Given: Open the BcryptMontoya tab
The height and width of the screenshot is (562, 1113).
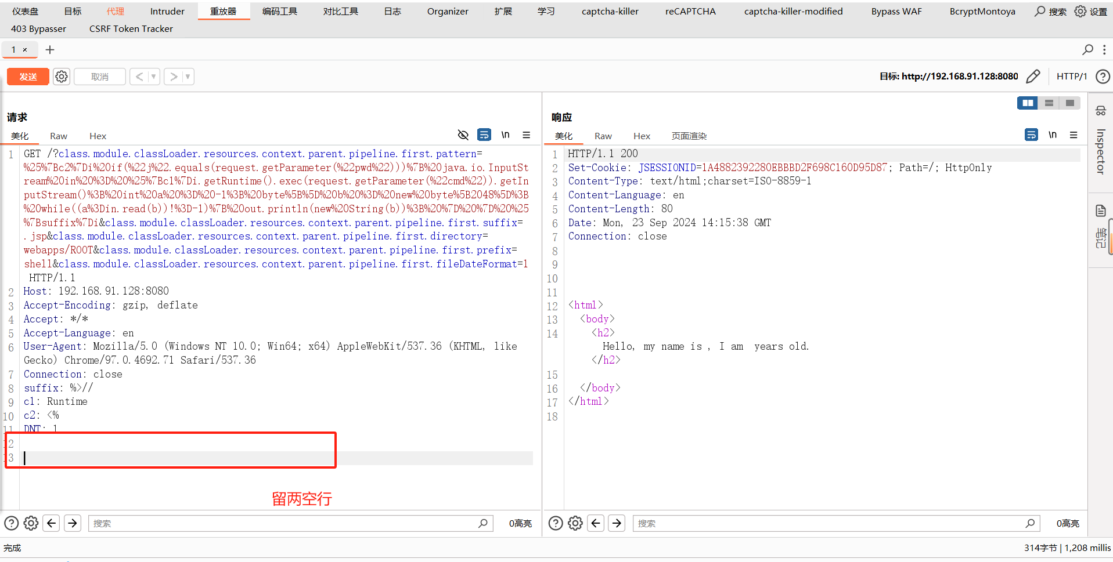Looking at the screenshot, I should tap(982, 12).
